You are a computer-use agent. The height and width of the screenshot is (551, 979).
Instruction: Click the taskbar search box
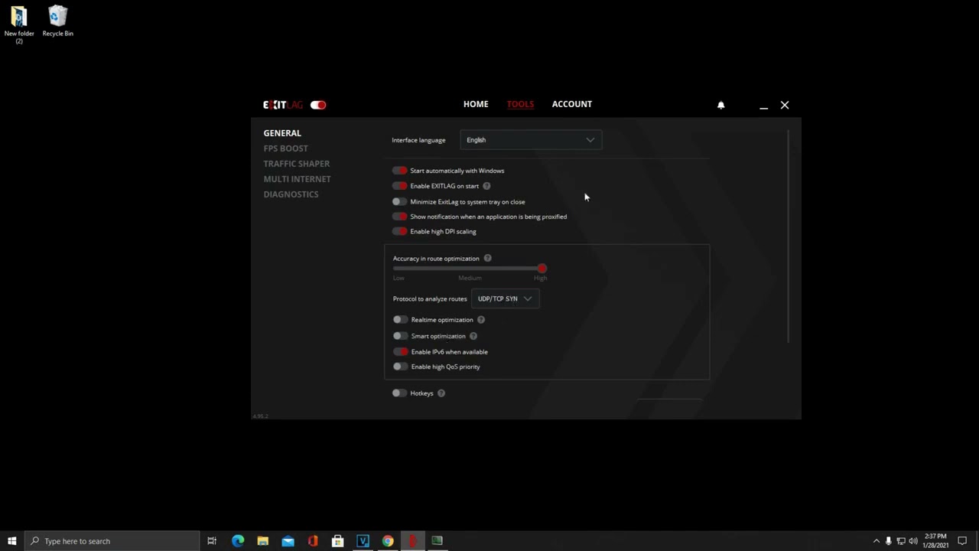tap(112, 541)
